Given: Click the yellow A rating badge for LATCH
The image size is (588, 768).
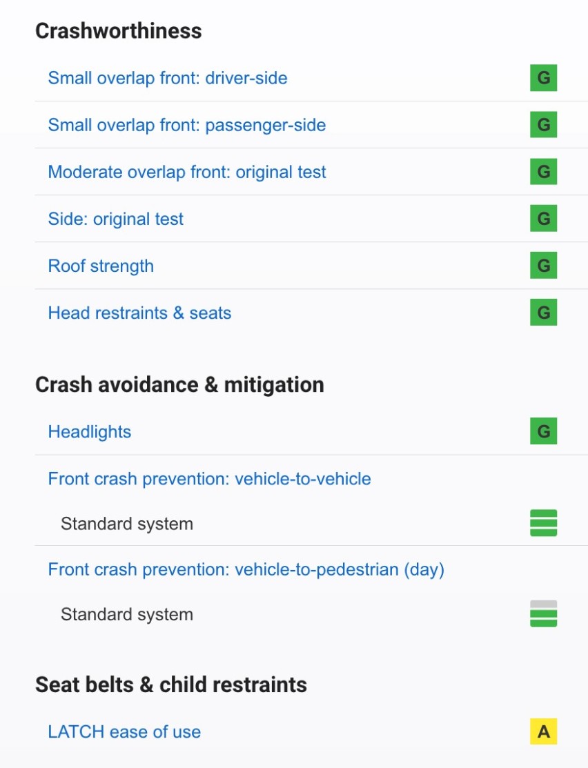Looking at the screenshot, I should pos(543,731).
